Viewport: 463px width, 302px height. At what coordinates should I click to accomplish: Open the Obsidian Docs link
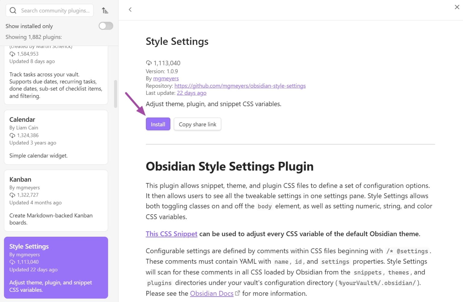click(x=211, y=293)
